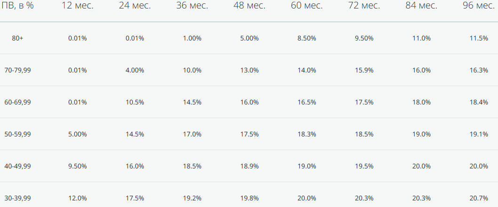Click the "96 мес." column header
Viewport: 498px width, 207px height.
(x=478, y=7)
